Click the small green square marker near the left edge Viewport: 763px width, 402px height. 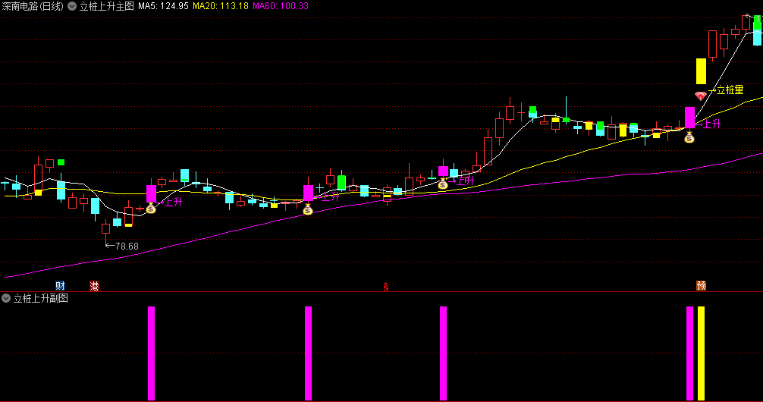tap(61, 162)
